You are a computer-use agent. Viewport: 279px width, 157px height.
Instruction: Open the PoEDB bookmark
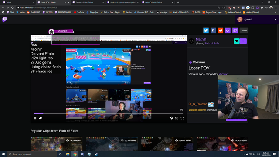(196, 12)
